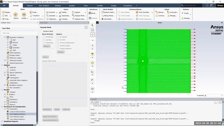Click Preview Mesh Motion button
Screen dimensions: 224x126
[x=50, y=120]
